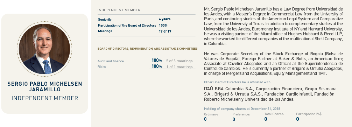Click Sergio Pablo Michelsen's portrait photo
The width and height of the screenshot is (352, 127).
44,49
